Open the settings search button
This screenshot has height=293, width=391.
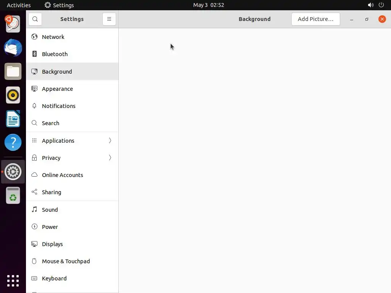point(35,19)
